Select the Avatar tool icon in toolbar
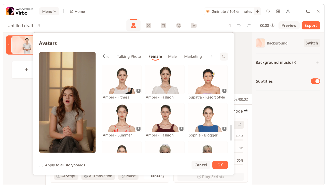The image size is (327, 188). 133,25
